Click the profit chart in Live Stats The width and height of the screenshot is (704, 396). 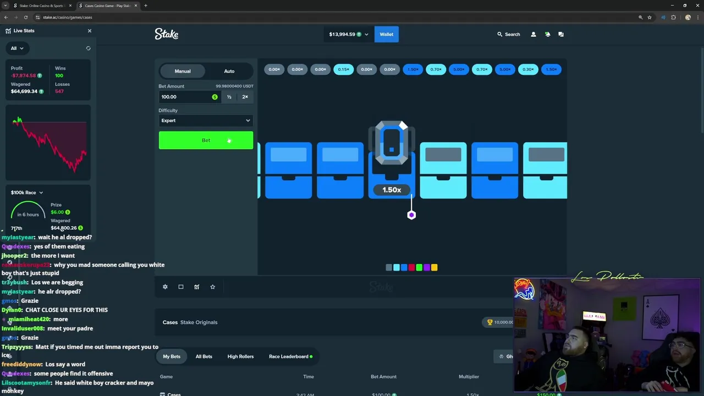pyautogui.click(x=48, y=144)
